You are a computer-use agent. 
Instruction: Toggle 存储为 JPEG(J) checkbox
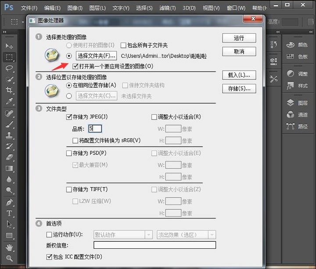68,117
